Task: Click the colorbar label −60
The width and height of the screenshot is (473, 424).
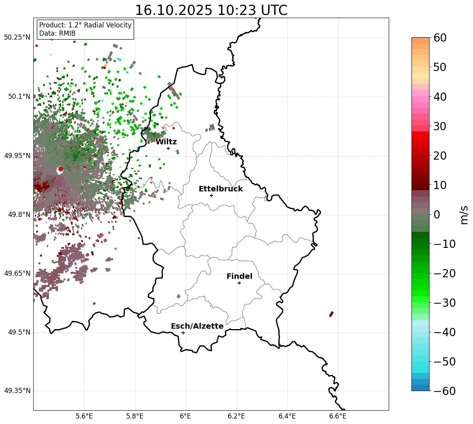Action: 444,391
